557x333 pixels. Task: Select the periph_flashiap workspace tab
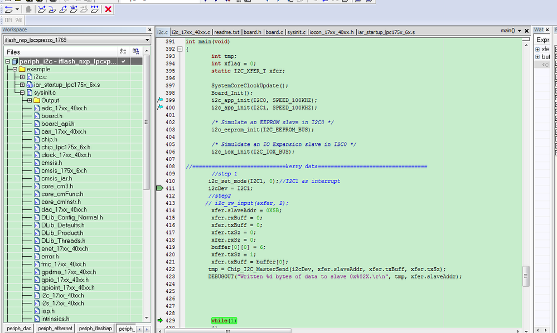click(95, 329)
